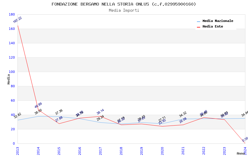Image resolution: width=248 pixels, height=161 pixels.
Task: Select the Media Ente legend label
Action: click(213, 26)
